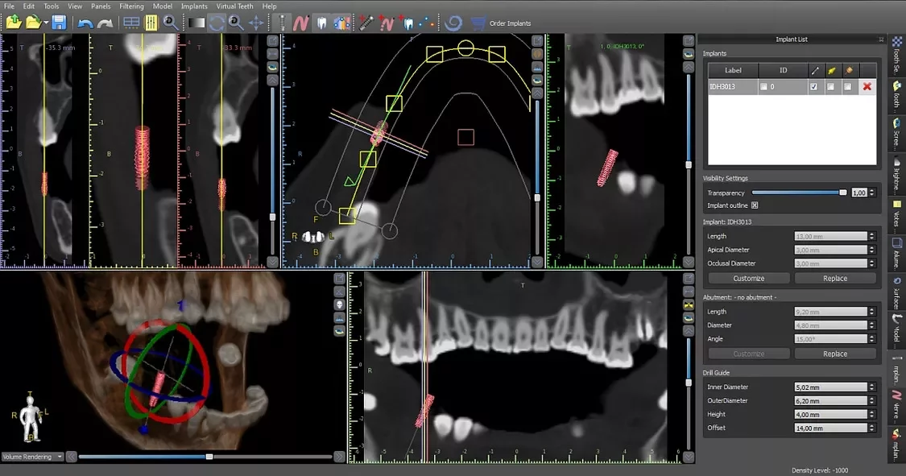
Task: Click the open folder icon in toolbar
Action: [34, 23]
